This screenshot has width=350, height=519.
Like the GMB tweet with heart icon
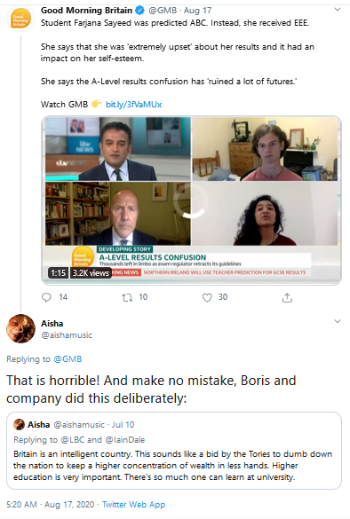(207, 297)
